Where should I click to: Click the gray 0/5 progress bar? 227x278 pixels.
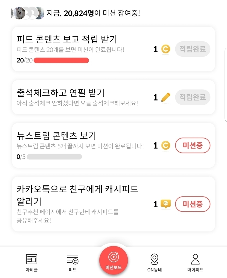(54, 157)
